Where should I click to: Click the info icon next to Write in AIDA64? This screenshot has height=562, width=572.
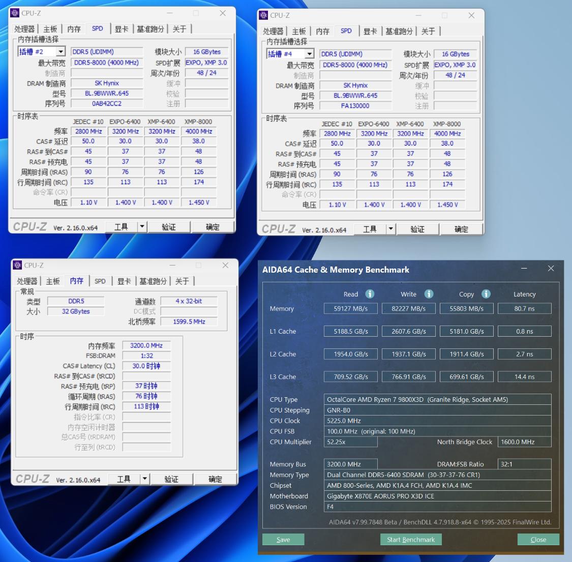tap(429, 294)
